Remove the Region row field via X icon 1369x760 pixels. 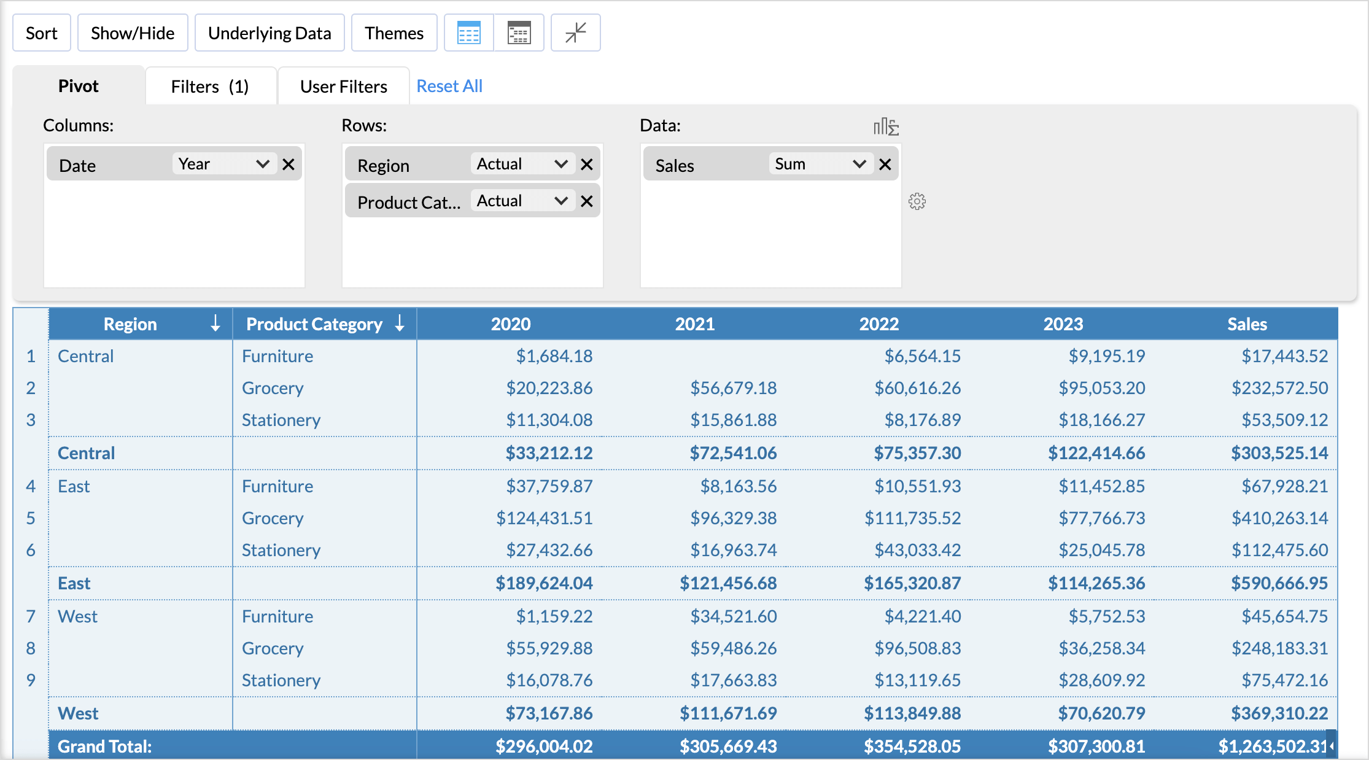pyautogui.click(x=586, y=164)
